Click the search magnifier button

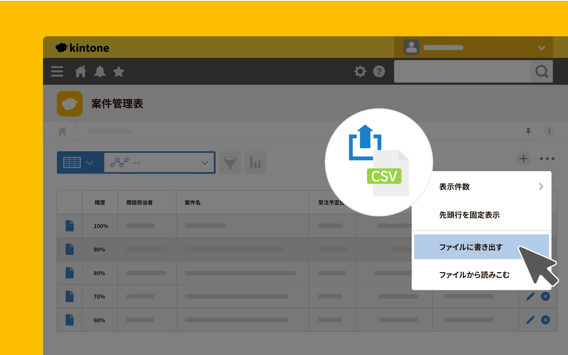[542, 71]
